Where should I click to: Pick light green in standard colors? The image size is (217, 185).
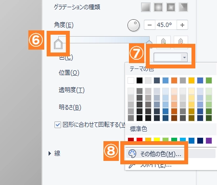pos(166,140)
